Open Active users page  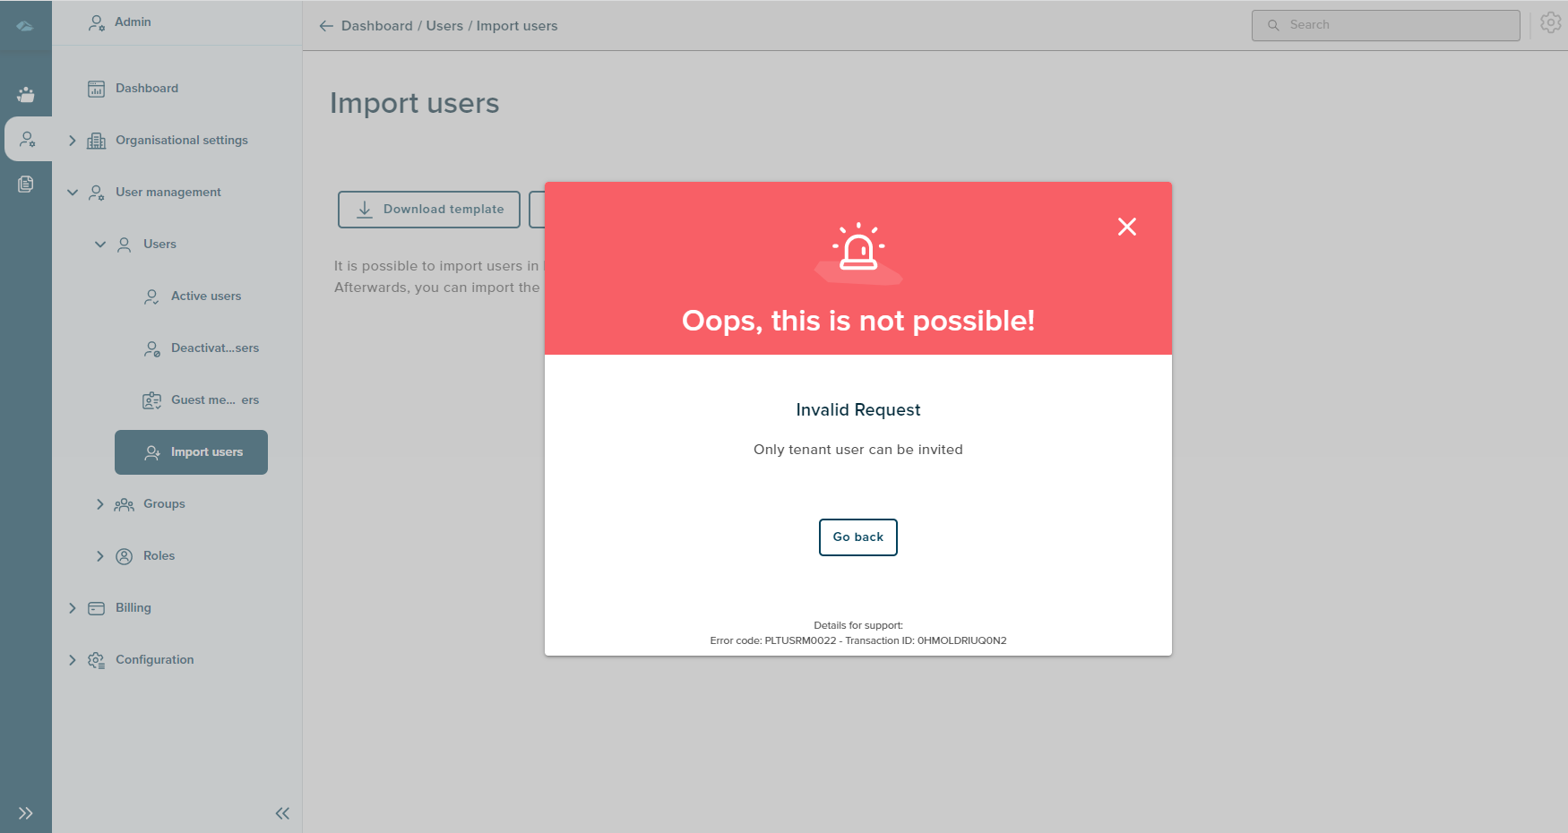point(205,296)
